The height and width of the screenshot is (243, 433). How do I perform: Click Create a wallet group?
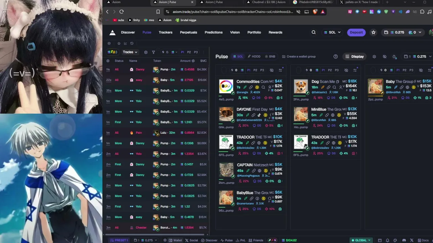click(299, 57)
